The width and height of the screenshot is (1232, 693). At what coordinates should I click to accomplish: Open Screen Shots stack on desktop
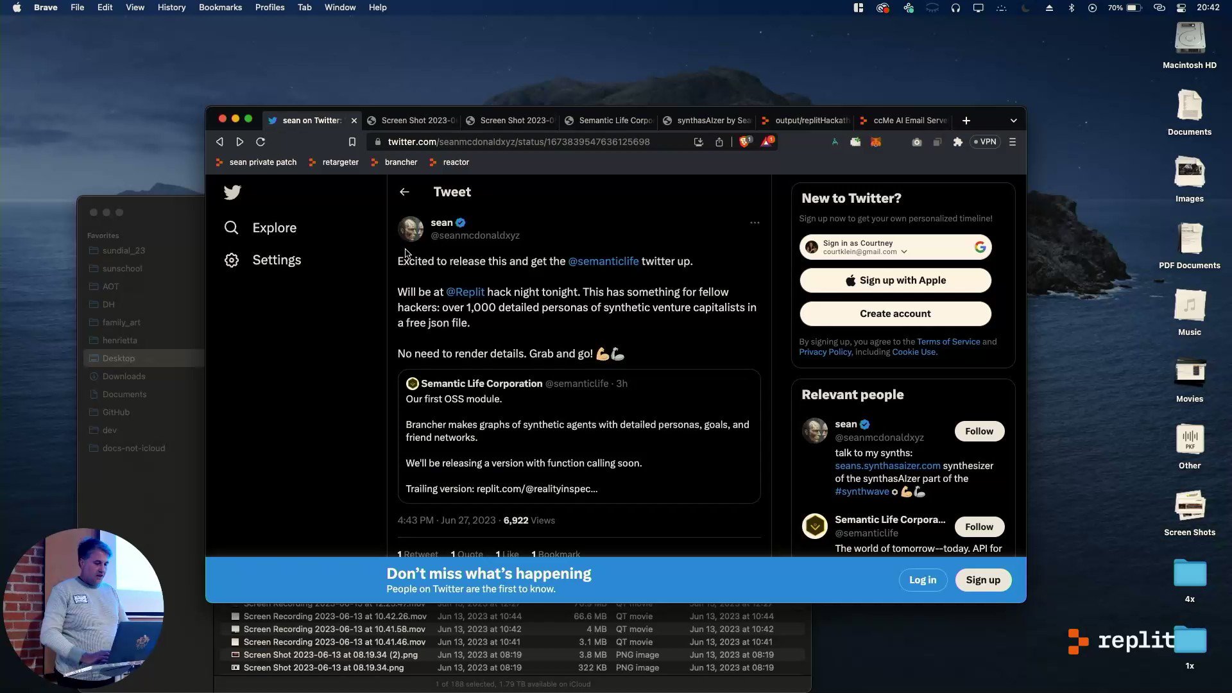pyautogui.click(x=1190, y=512)
